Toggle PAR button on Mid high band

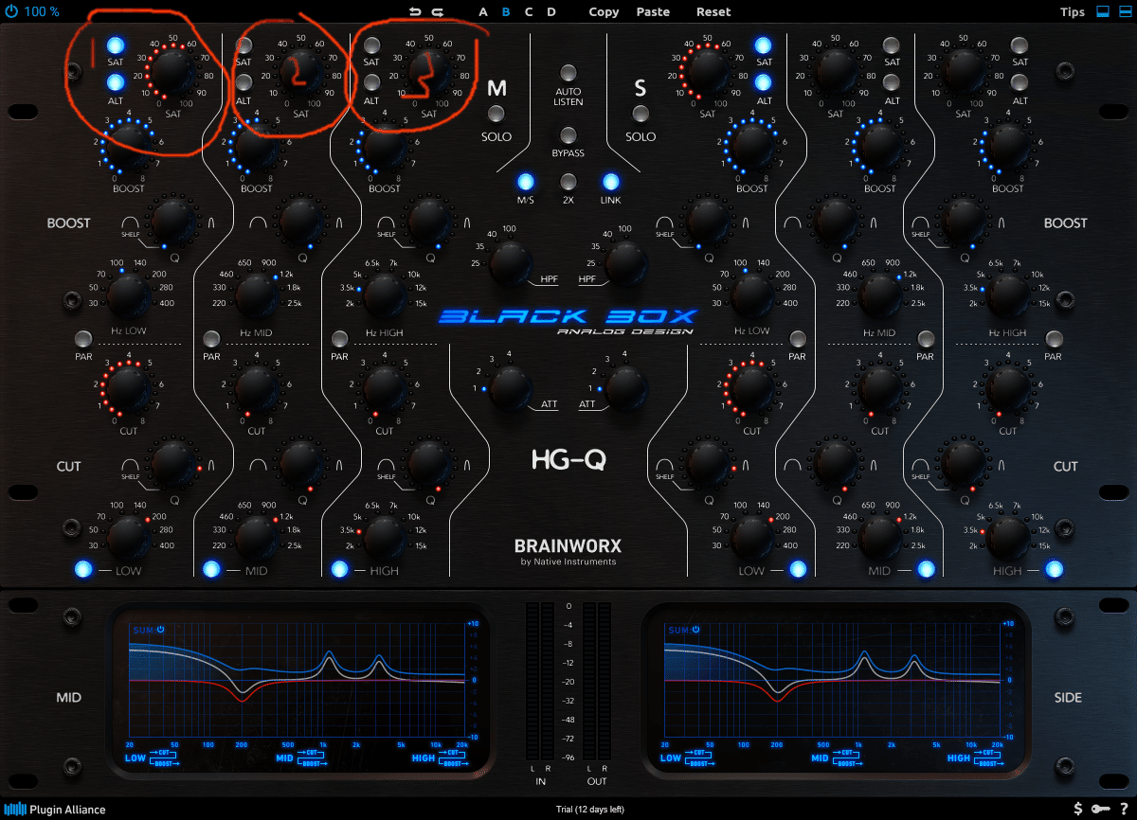click(339, 339)
